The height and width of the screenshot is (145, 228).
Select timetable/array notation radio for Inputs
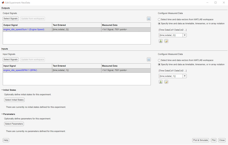click(159, 64)
